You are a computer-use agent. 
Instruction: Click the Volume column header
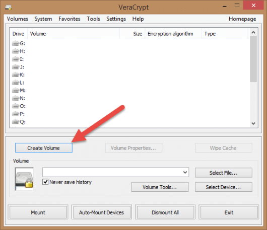point(74,34)
